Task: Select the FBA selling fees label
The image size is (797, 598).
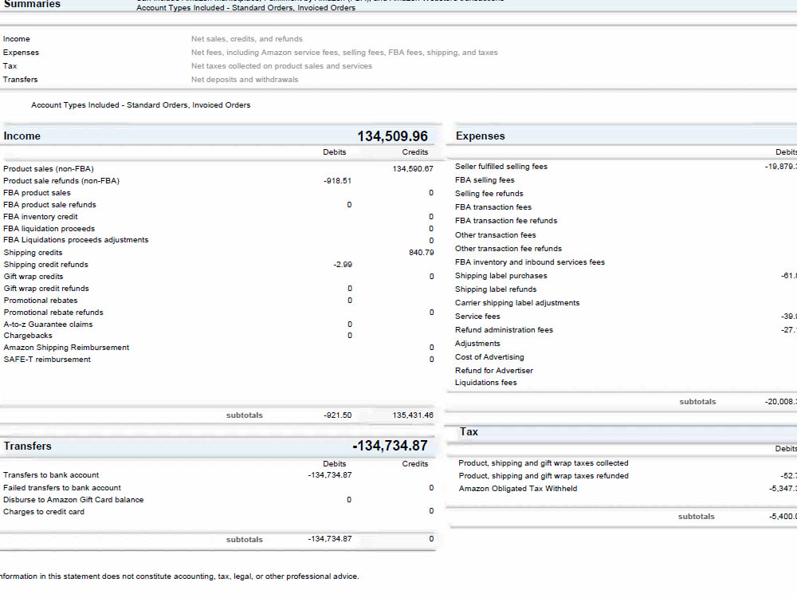Action: click(485, 180)
